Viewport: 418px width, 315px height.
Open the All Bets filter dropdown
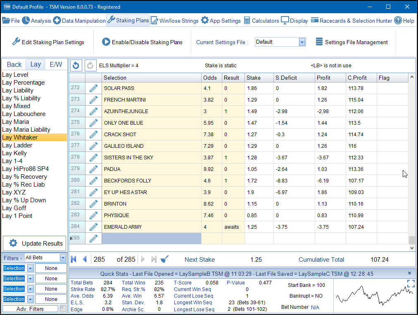(63, 258)
